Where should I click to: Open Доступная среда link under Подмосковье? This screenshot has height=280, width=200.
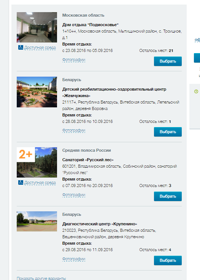[x=40, y=47]
